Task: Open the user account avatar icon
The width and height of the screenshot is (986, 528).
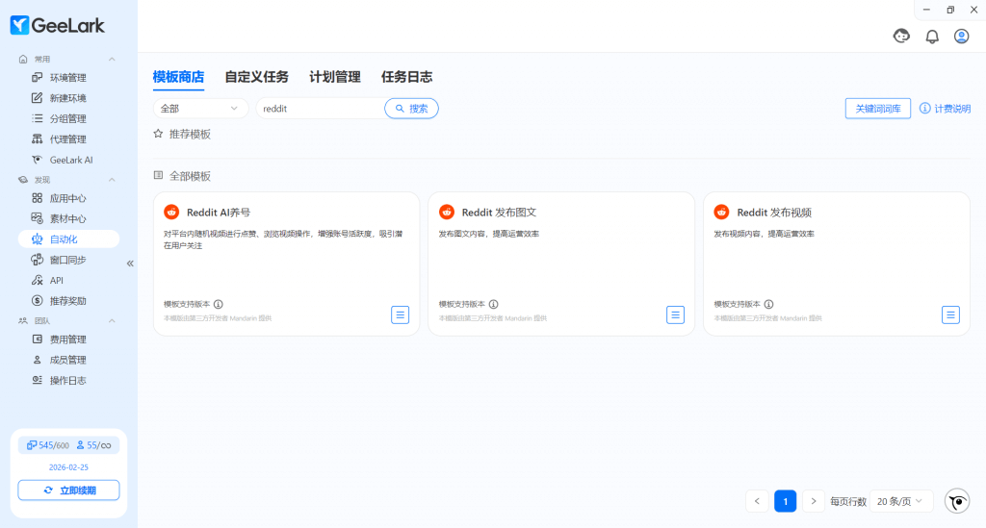Action: pos(961,37)
